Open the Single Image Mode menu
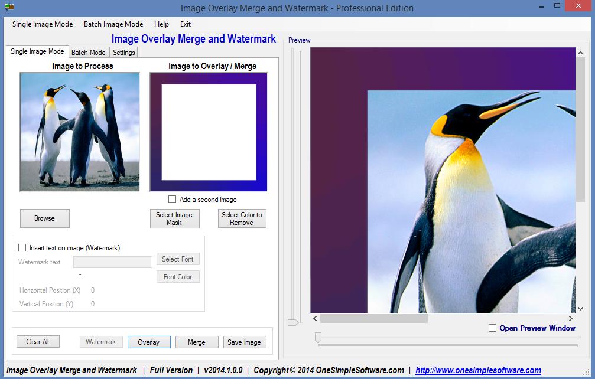Image resolution: width=595 pixels, height=379 pixels. [x=43, y=24]
